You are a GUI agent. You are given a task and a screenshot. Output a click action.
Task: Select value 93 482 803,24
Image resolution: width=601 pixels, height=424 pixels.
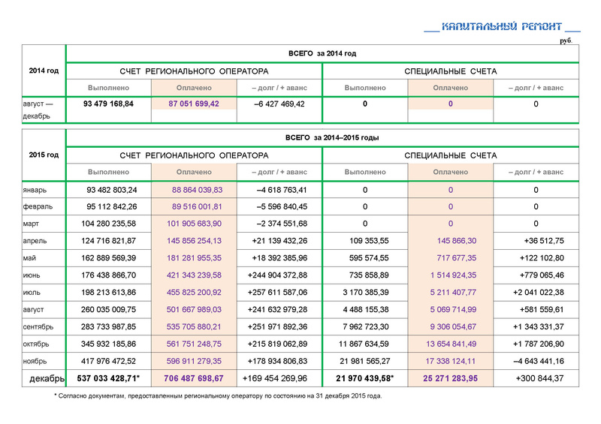[x=112, y=190]
